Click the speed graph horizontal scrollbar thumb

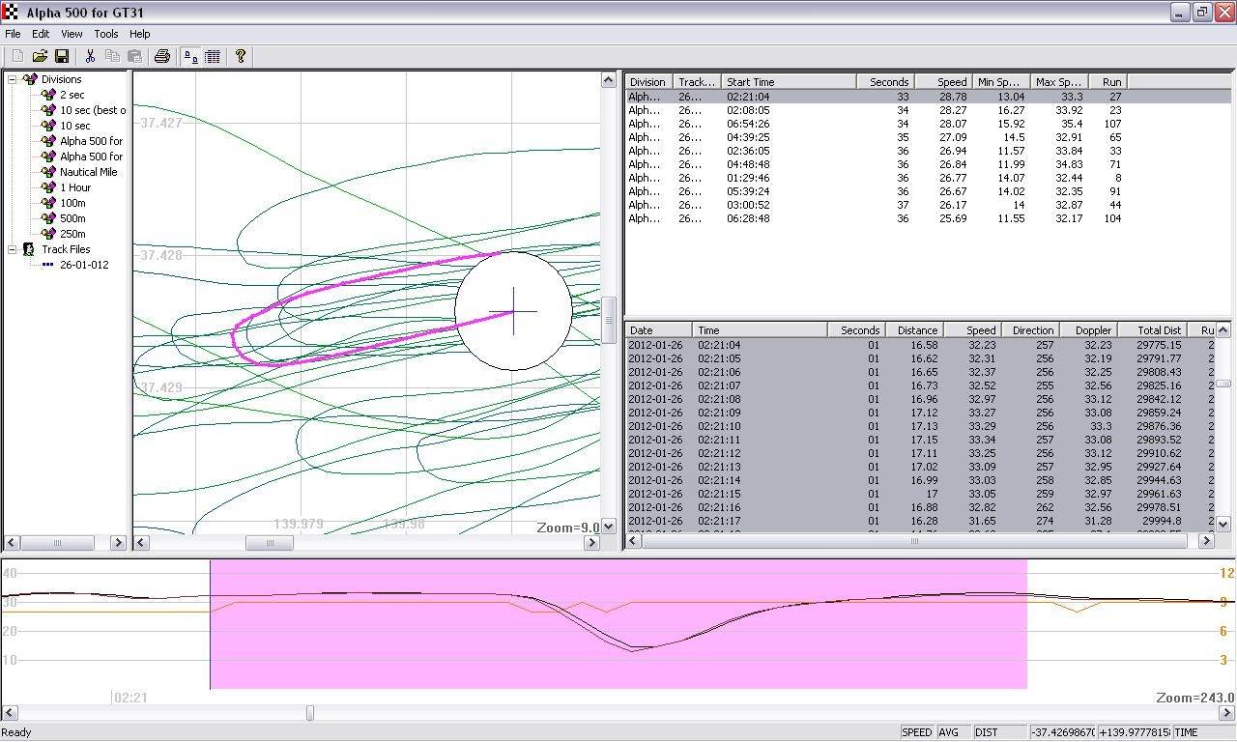click(310, 713)
